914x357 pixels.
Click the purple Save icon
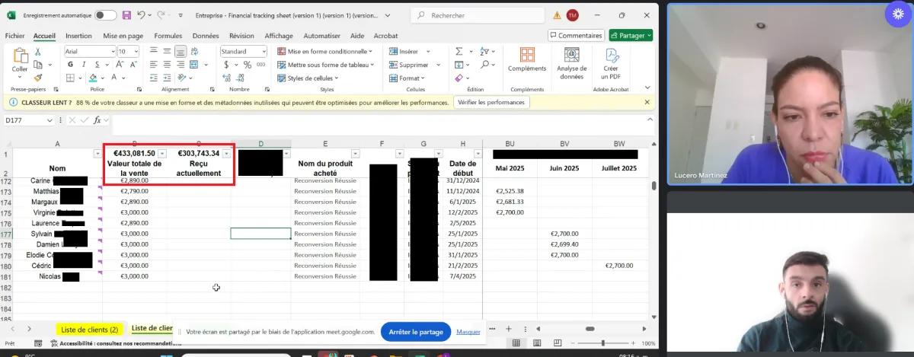pos(126,15)
